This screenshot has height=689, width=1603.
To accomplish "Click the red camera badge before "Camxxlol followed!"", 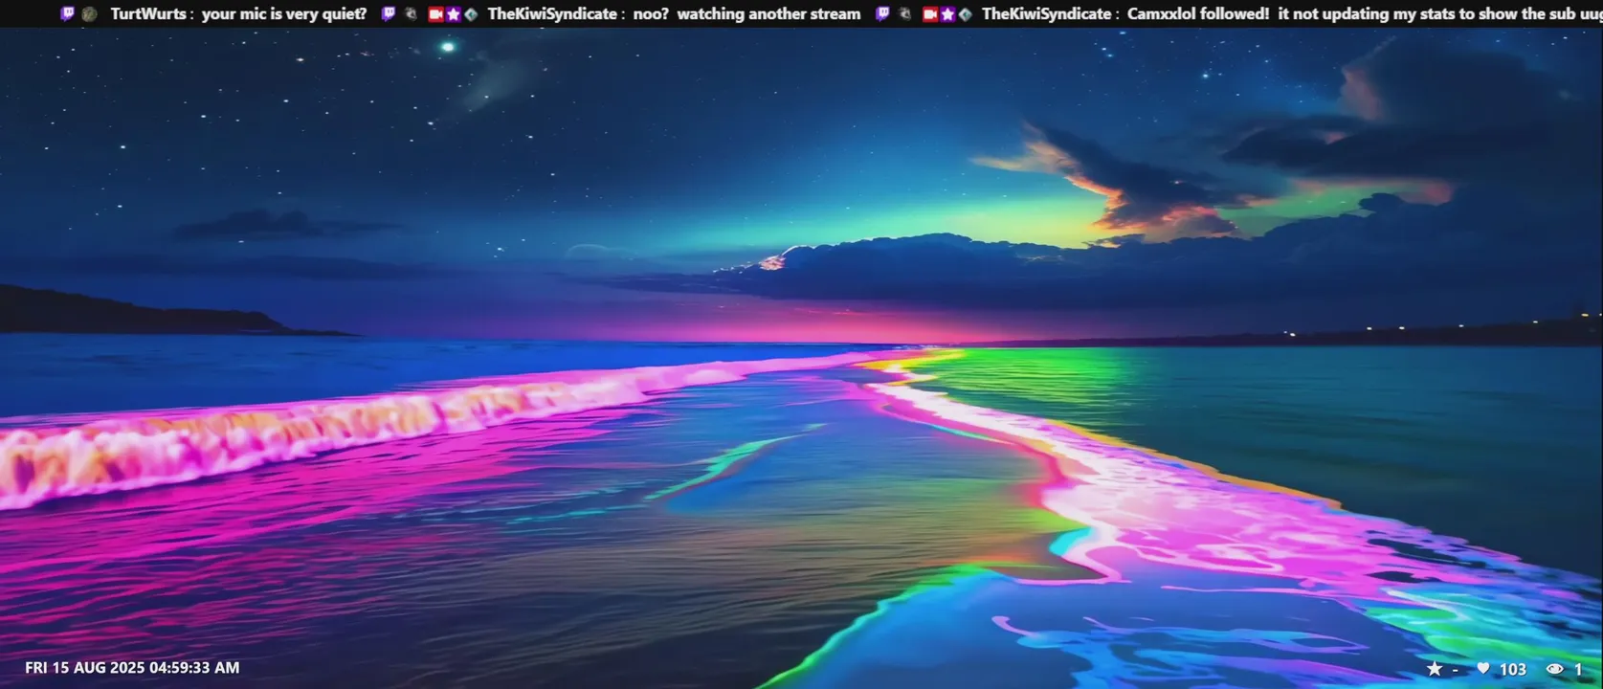I will pos(929,14).
